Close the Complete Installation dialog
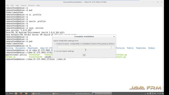This screenshot has width=169, height=95. click(x=114, y=37)
